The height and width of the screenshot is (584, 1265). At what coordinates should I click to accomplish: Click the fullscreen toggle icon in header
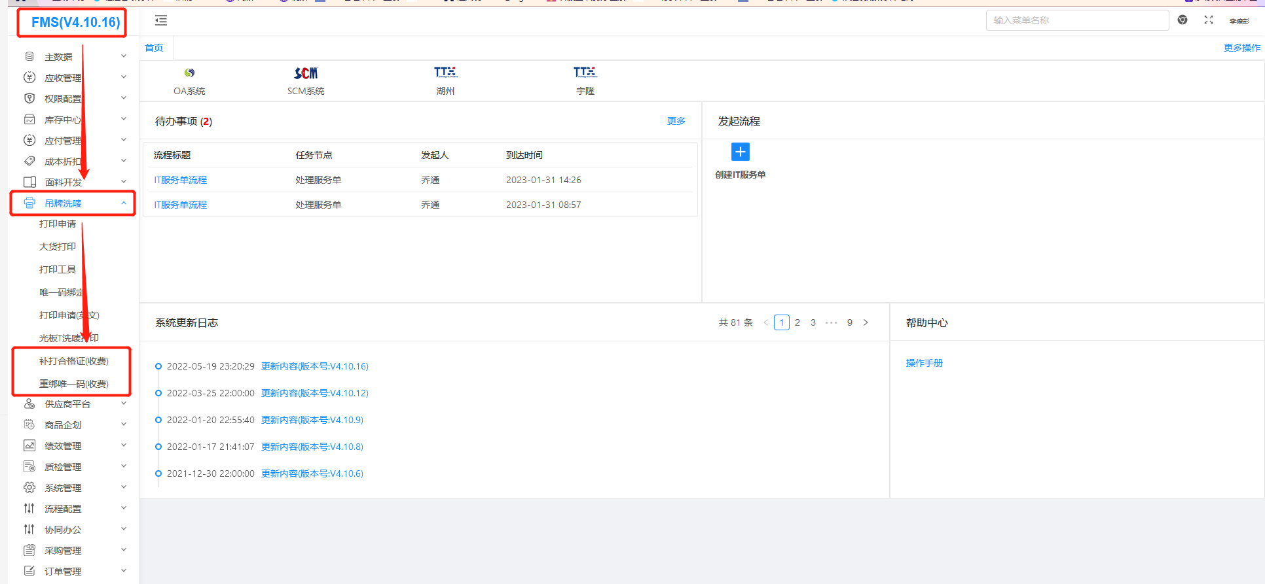1209,20
